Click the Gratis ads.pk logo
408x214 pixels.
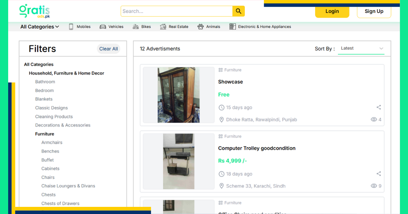pos(35,11)
